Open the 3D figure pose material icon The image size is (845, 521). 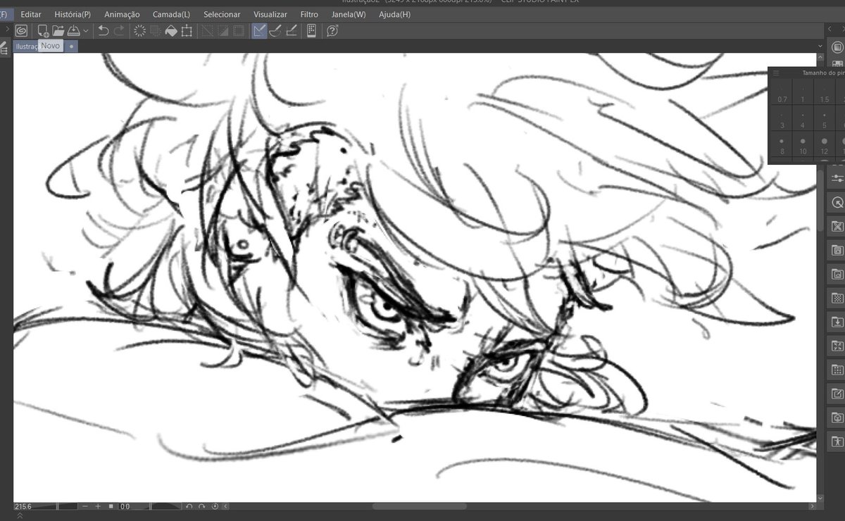tap(837, 442)
